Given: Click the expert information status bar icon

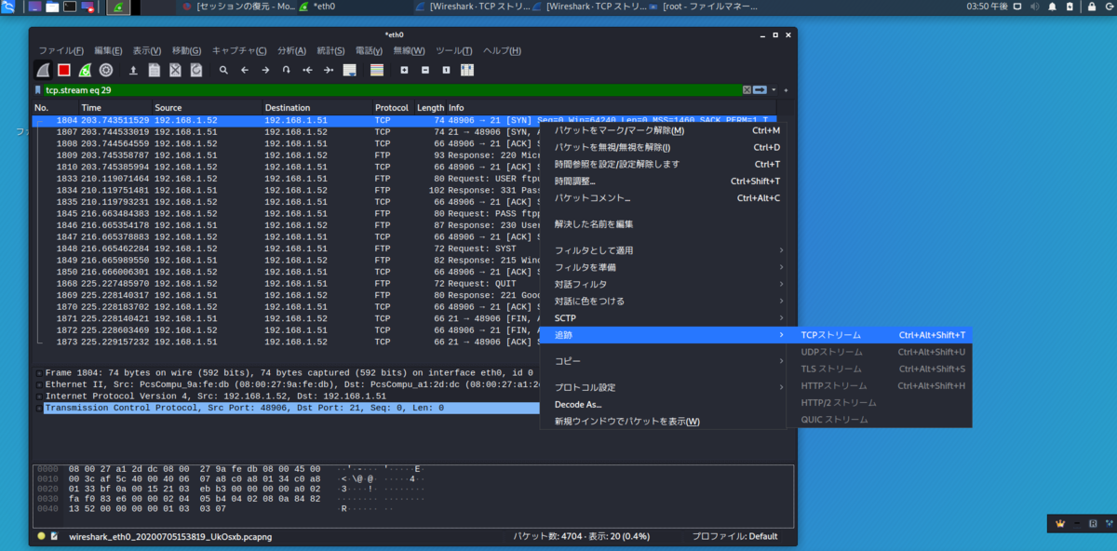Looking at the screenshot, I should pyautogui.click(x=41, y=537).
